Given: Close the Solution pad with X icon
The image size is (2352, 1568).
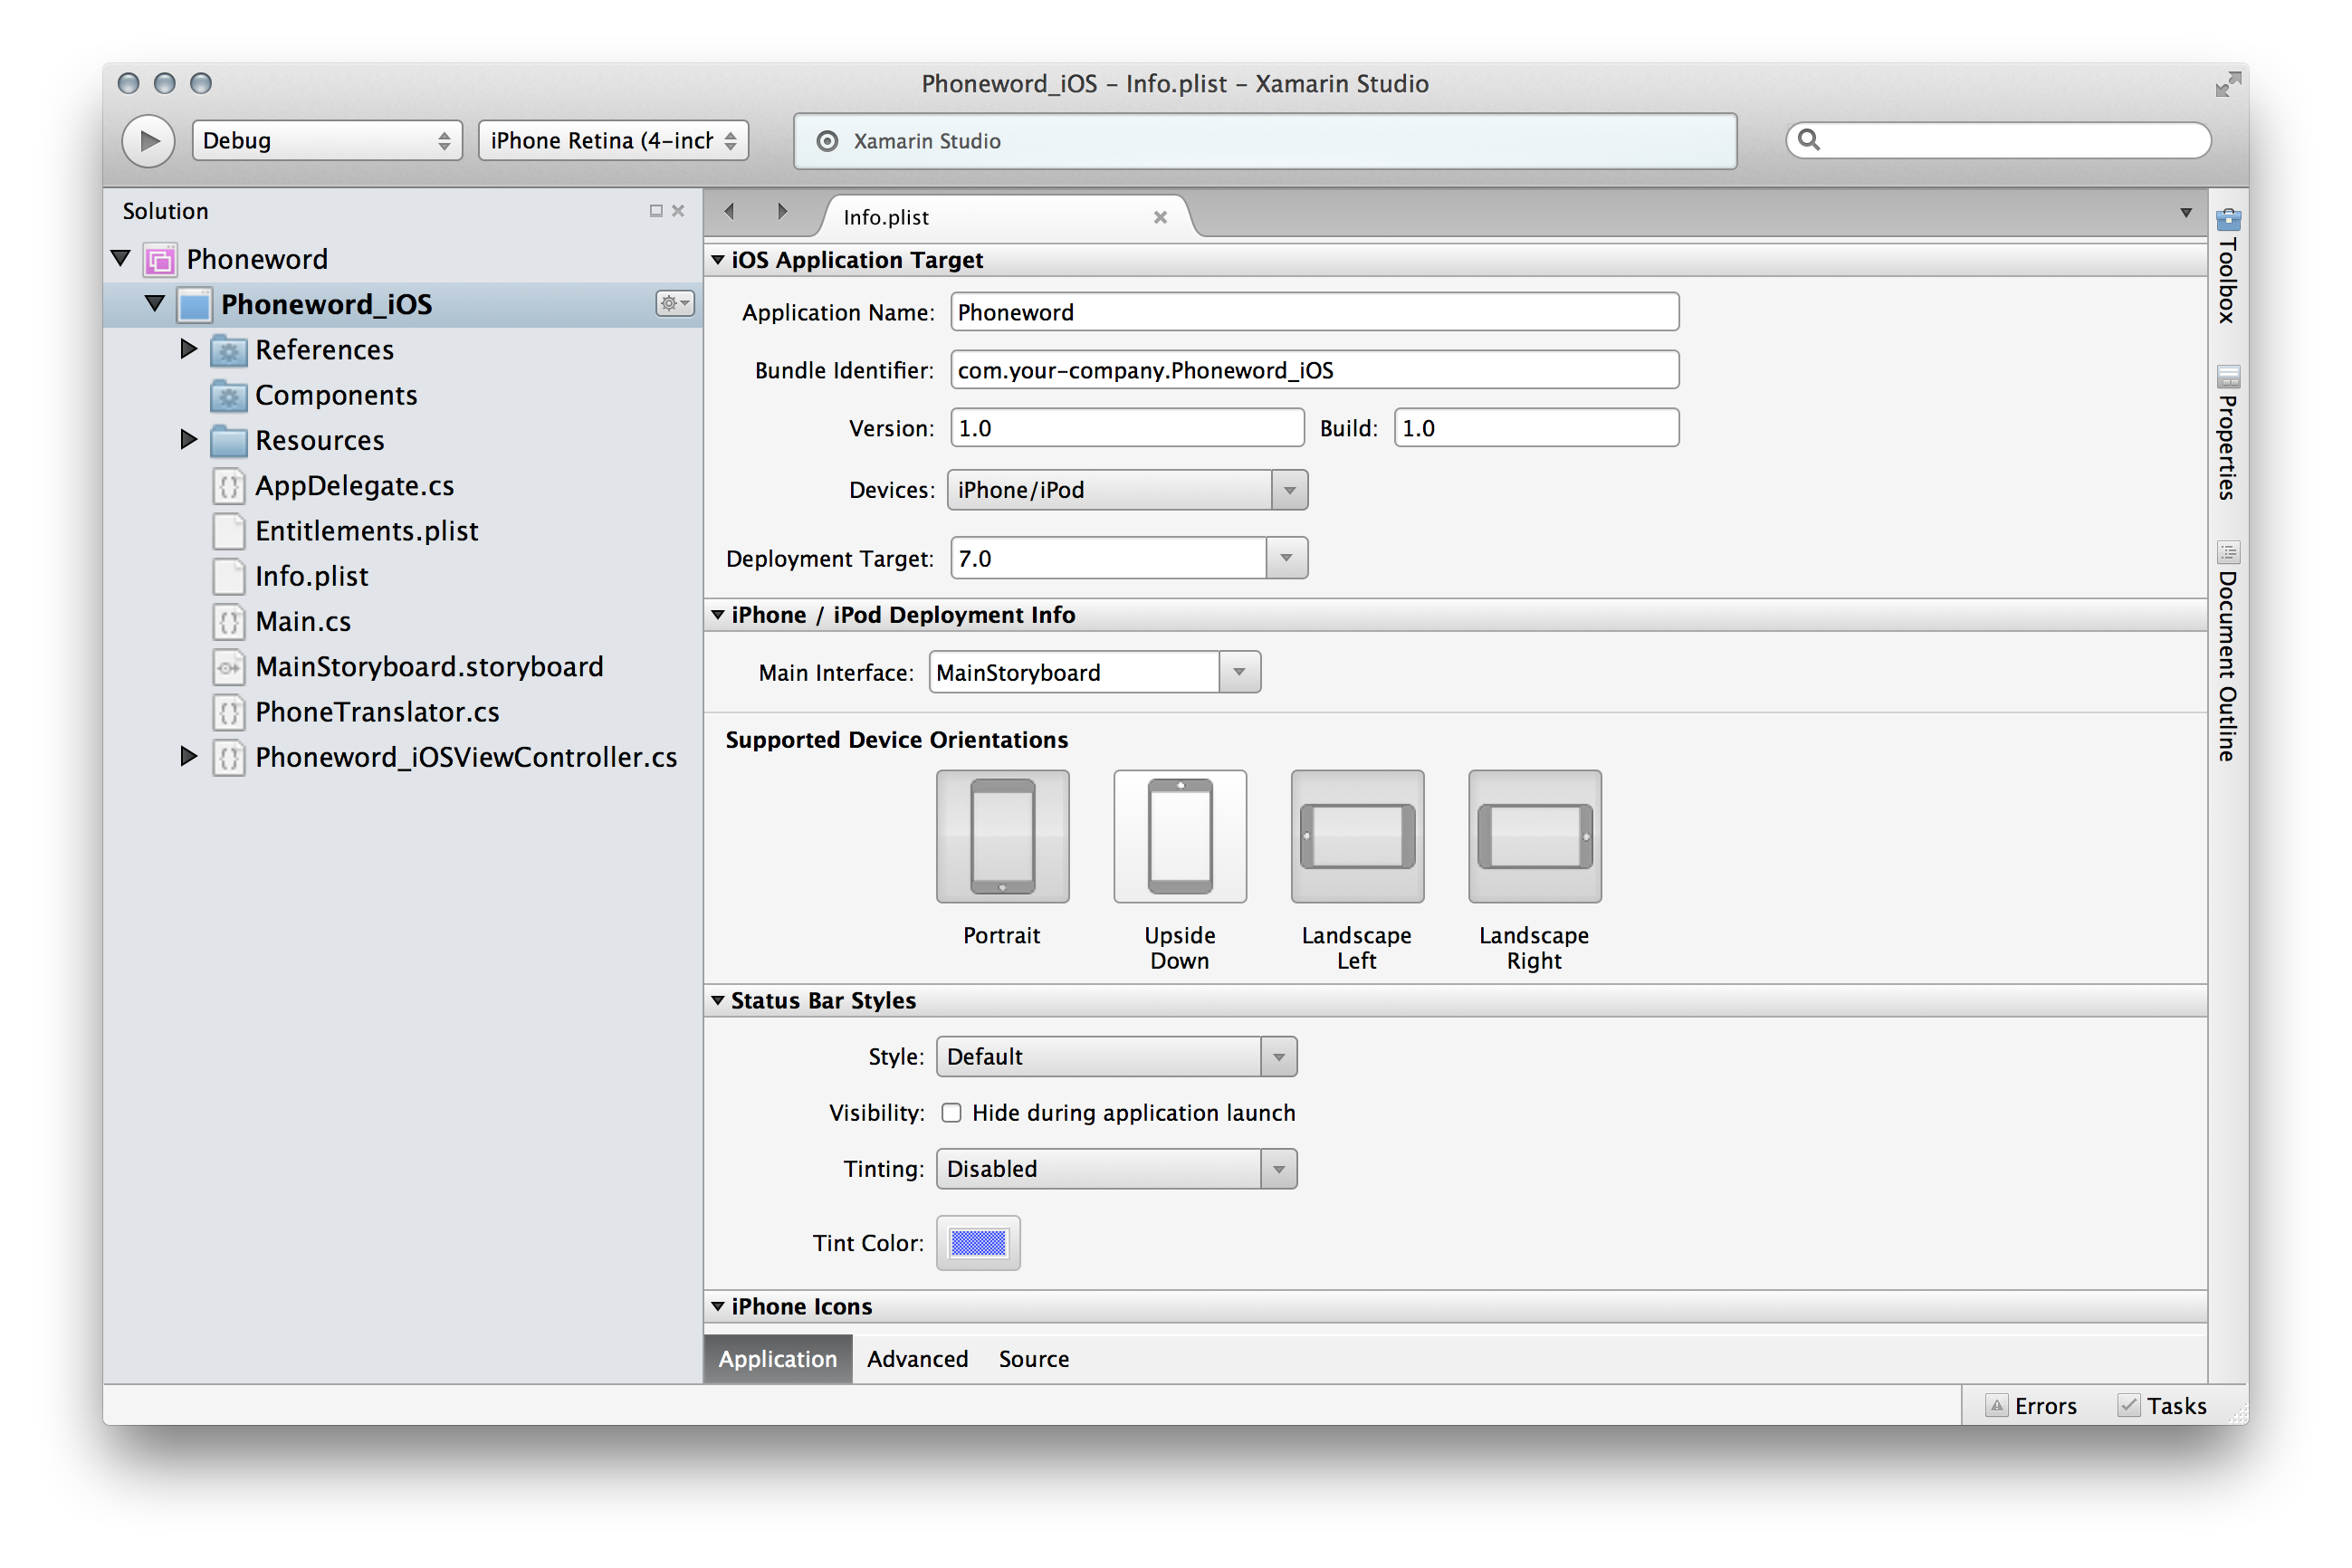Looking at the screenshot, I should click(678, 211).
